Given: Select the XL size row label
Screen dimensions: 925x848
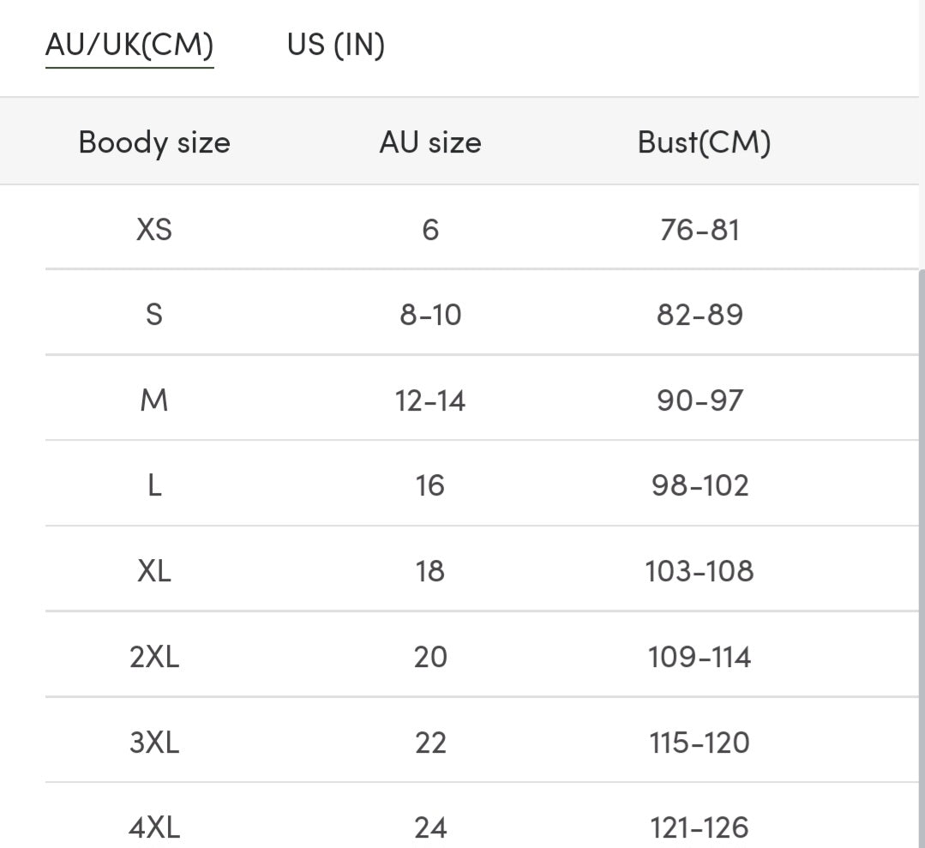Looking at the screenshot, I should click(x=154, y=571).
